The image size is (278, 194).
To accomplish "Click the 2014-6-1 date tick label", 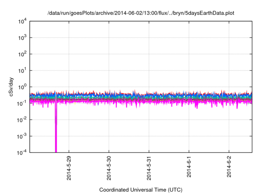I will point(189,167).
